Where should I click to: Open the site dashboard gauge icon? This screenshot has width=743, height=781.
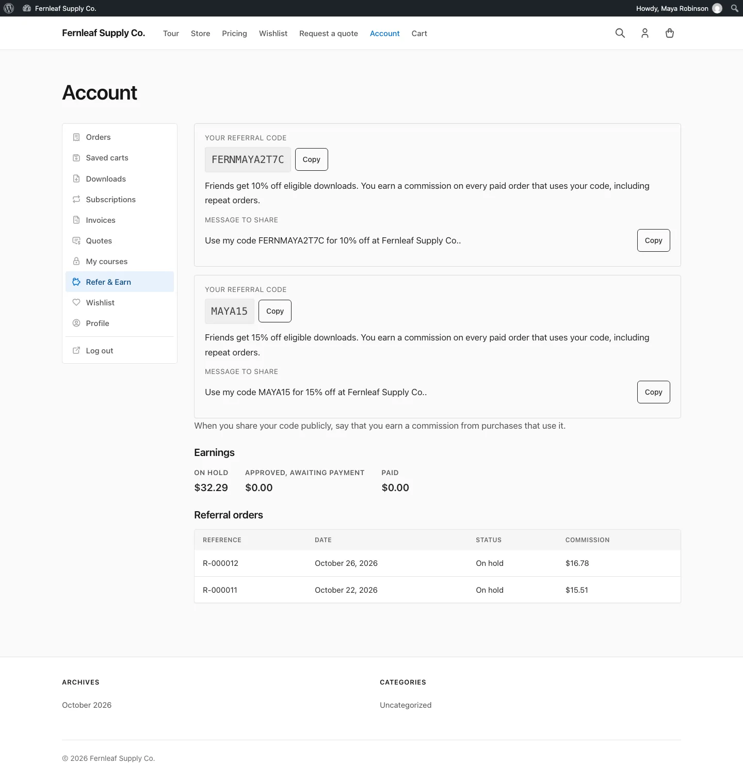point(27,8)
